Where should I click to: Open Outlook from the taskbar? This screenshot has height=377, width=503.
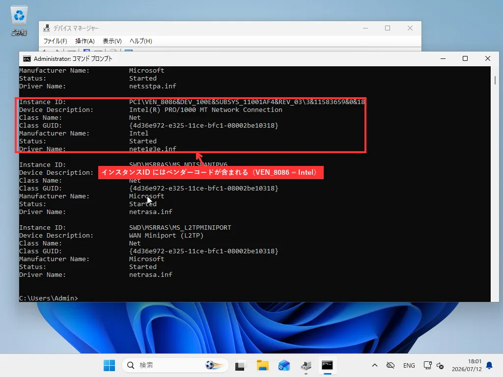click(284, 365)
